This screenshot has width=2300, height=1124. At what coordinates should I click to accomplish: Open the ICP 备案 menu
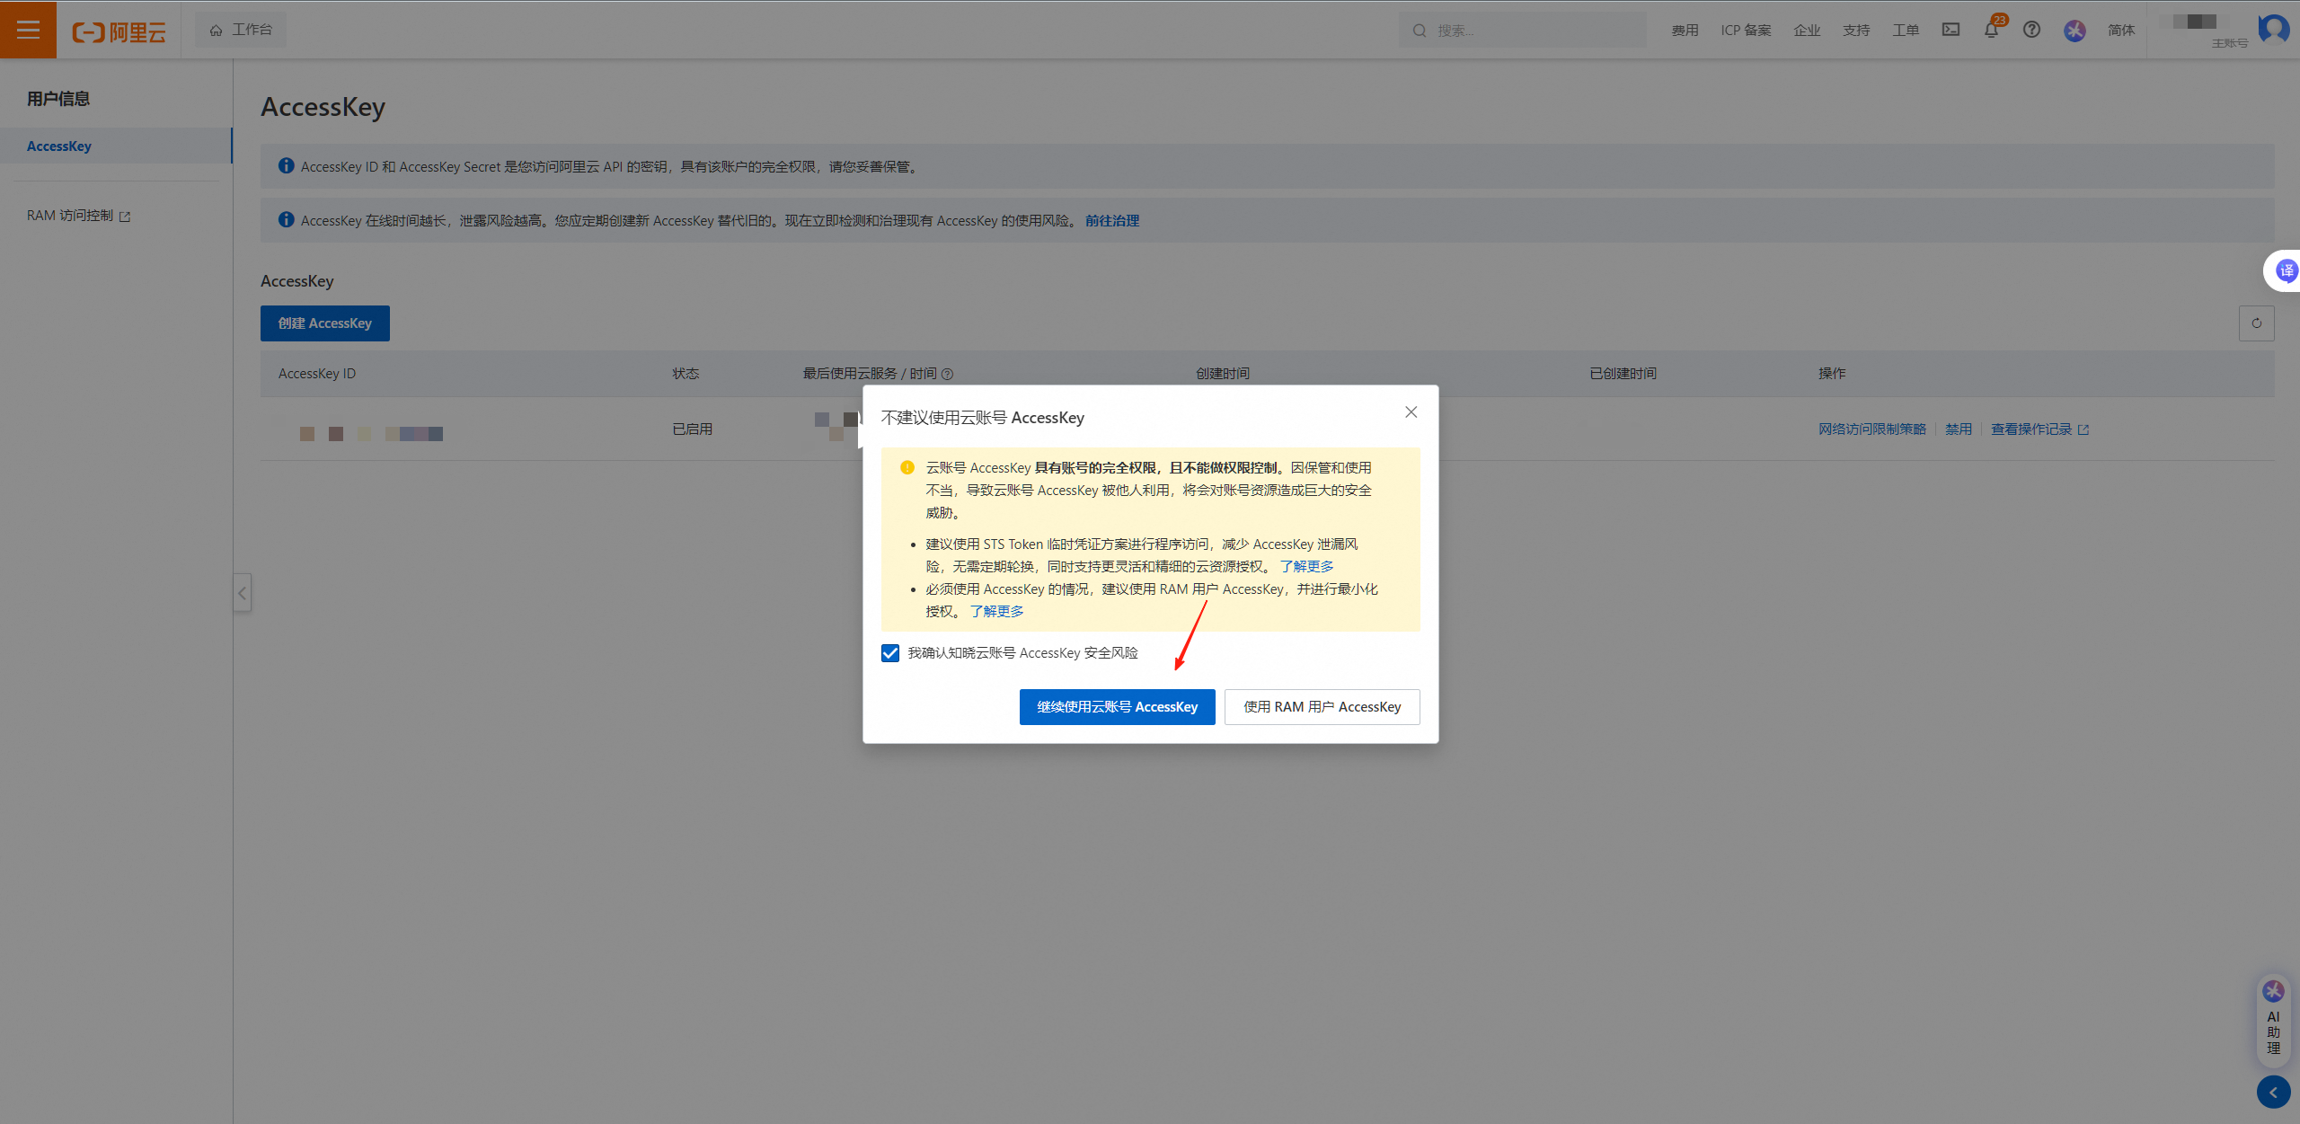1746,31
